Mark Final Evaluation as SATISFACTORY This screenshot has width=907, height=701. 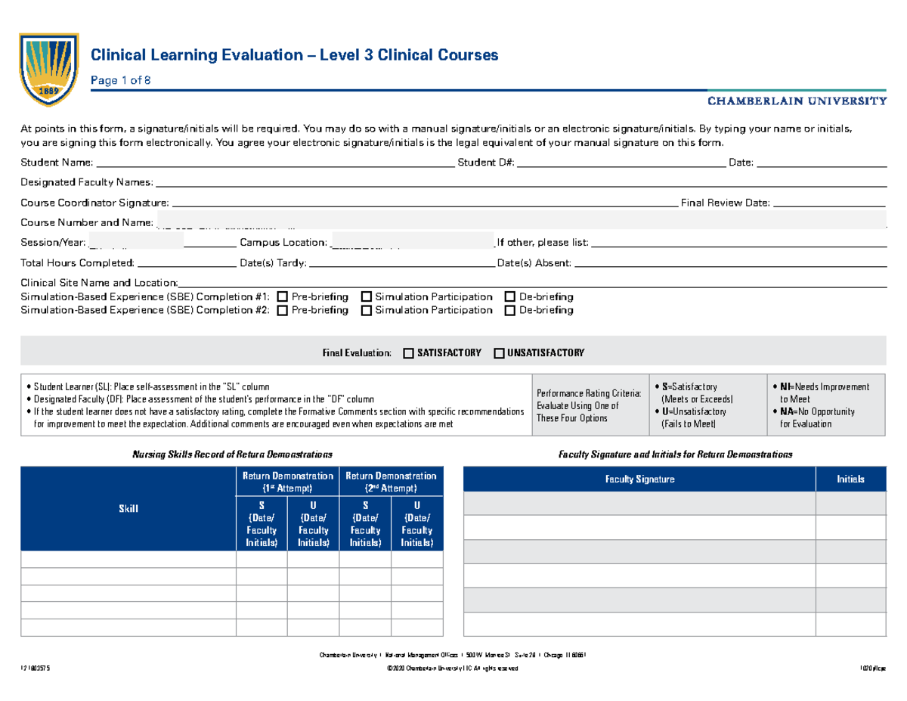click(408, 352)
